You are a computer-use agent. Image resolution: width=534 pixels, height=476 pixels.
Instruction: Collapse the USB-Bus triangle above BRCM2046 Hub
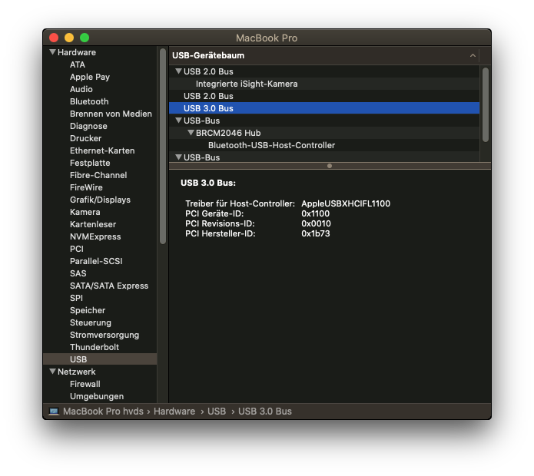(x=178, y=121)
